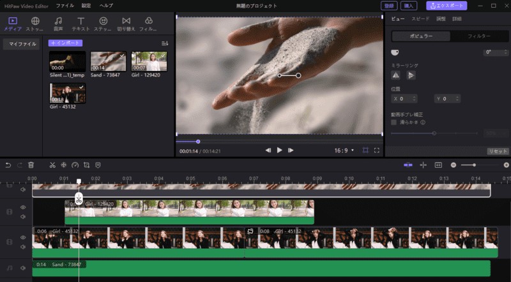Mute the Sand - 73847 audio track
The height and width of the screenshot is (282, 511).
click(23, 269)
